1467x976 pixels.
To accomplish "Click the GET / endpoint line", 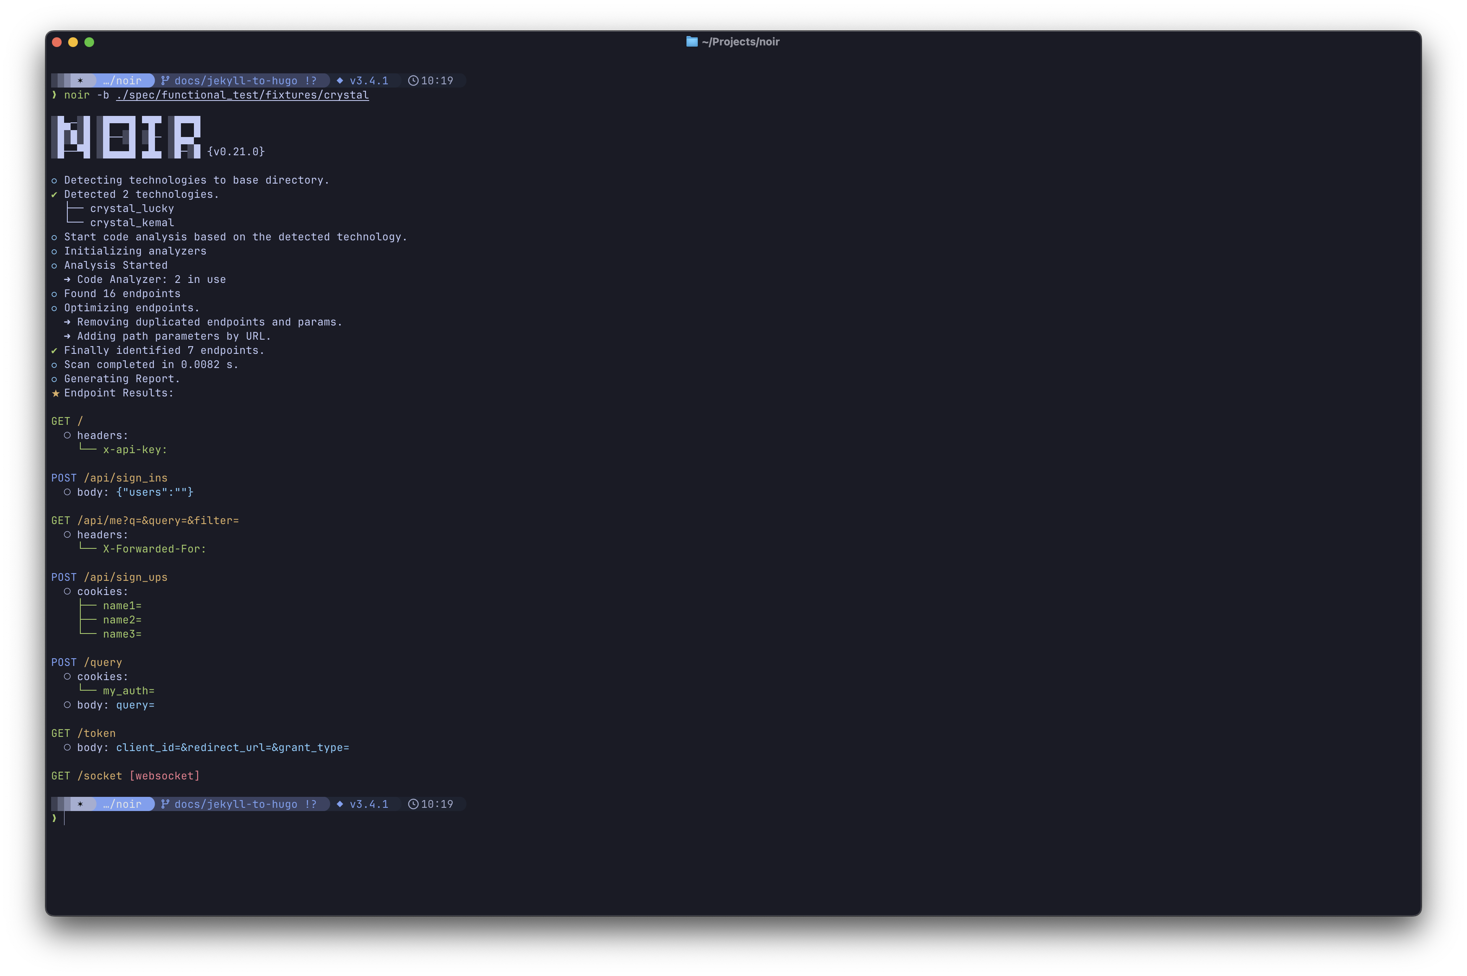I will tap(67, 422).
